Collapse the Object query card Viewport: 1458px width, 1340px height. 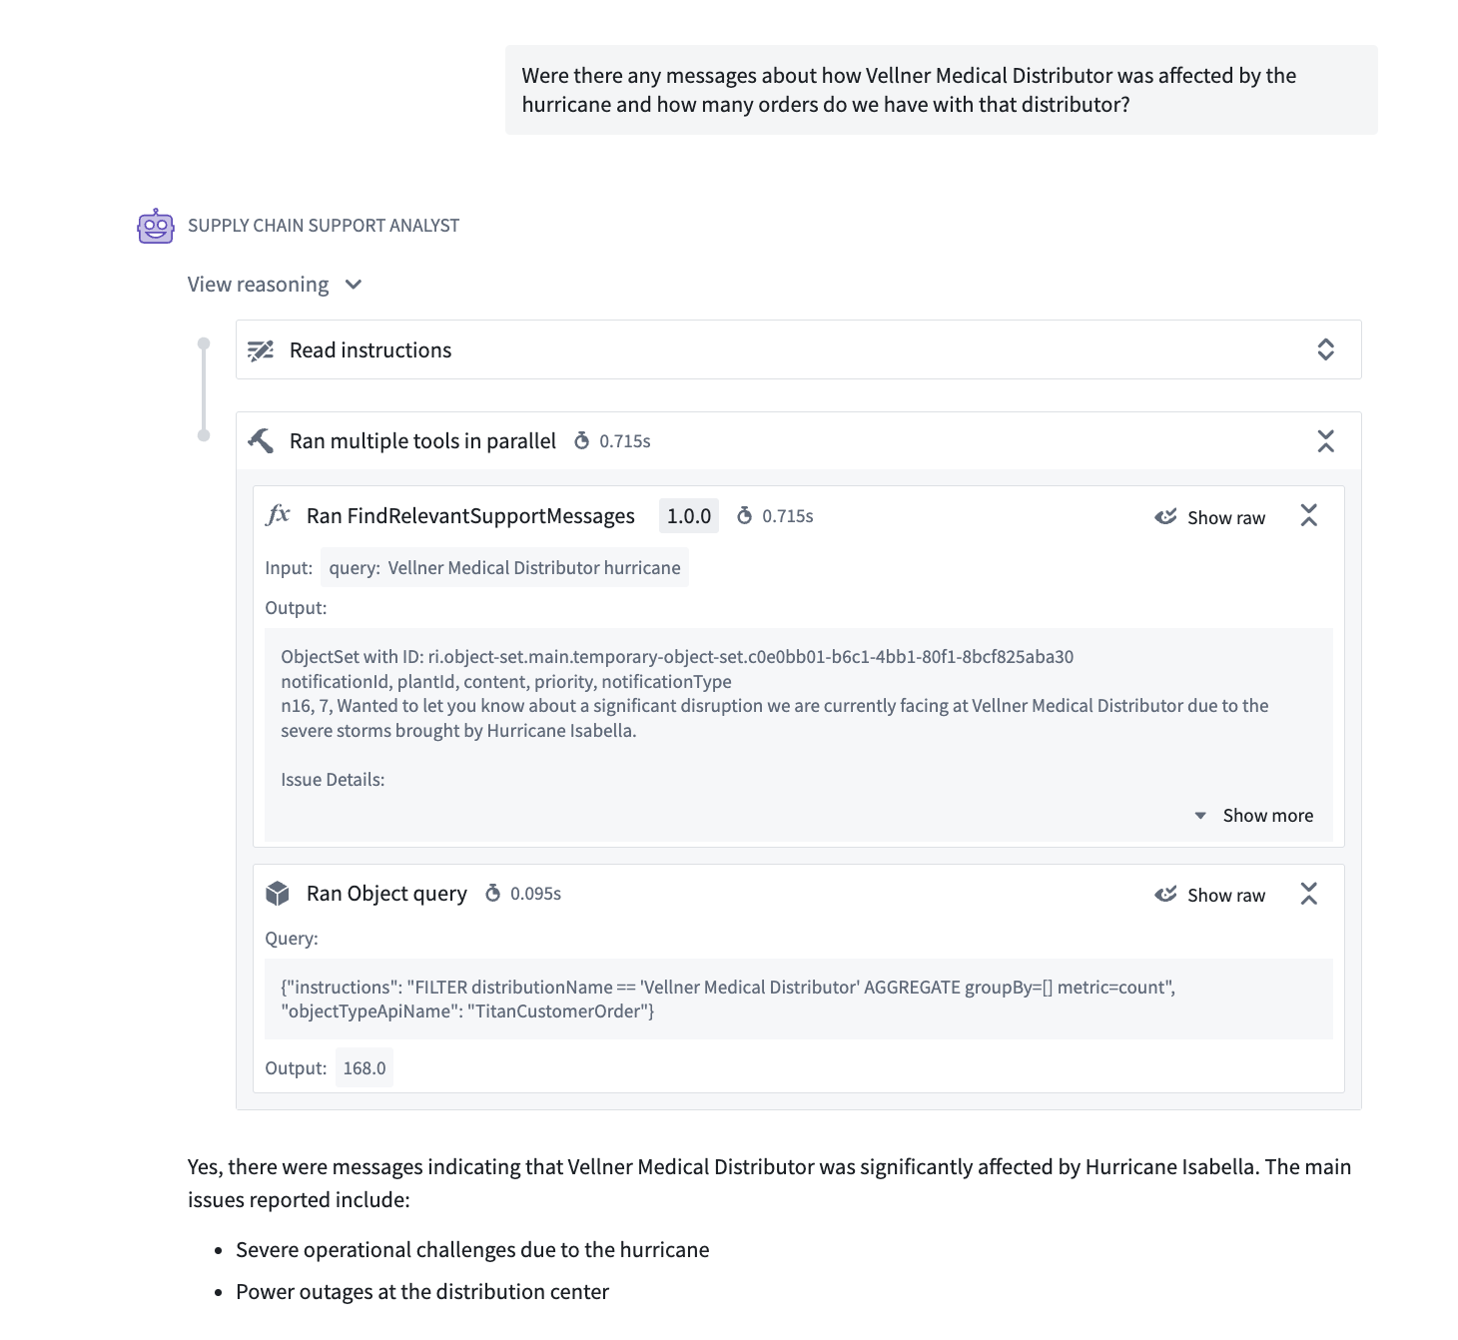(1308, 894)
